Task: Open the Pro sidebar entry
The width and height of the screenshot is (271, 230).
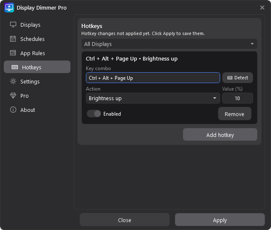Action: tap(37, 96)
